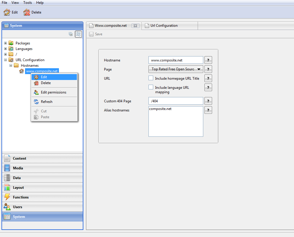Click the help button beside Custom 404 Page

coord(208,101)
